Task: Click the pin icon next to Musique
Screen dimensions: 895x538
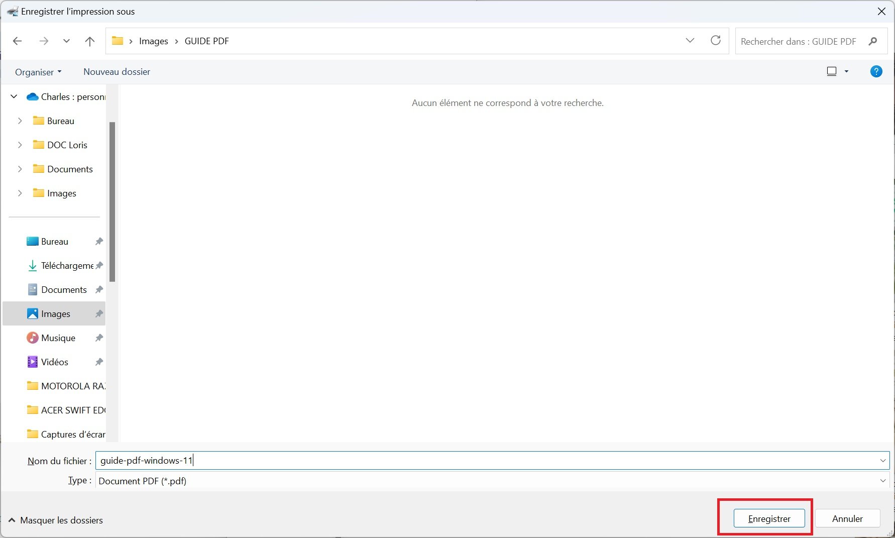Action: [x=99, y=338]
